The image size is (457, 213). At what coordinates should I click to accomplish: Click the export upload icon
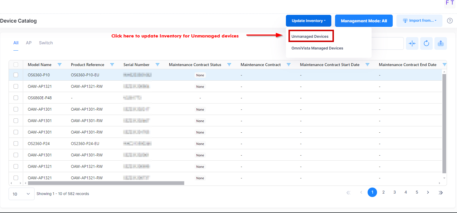(x=440, y=43)
